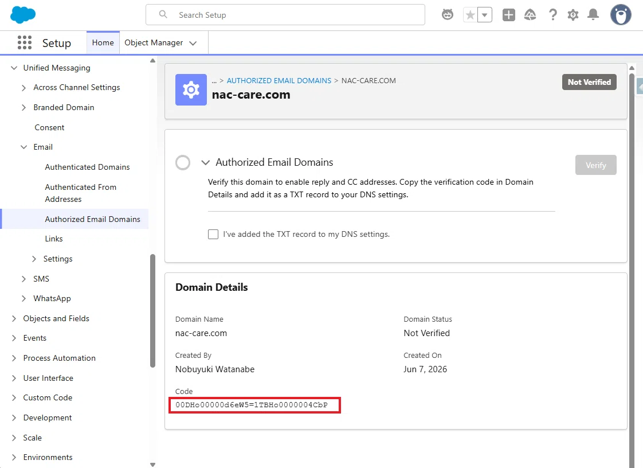Click the Salesforce cloud logo

[23, 15]
